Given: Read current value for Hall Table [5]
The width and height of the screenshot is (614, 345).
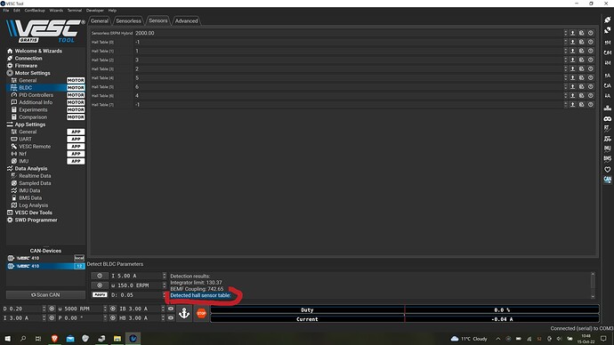Looking at the screenshot, I should coord(572,87).
